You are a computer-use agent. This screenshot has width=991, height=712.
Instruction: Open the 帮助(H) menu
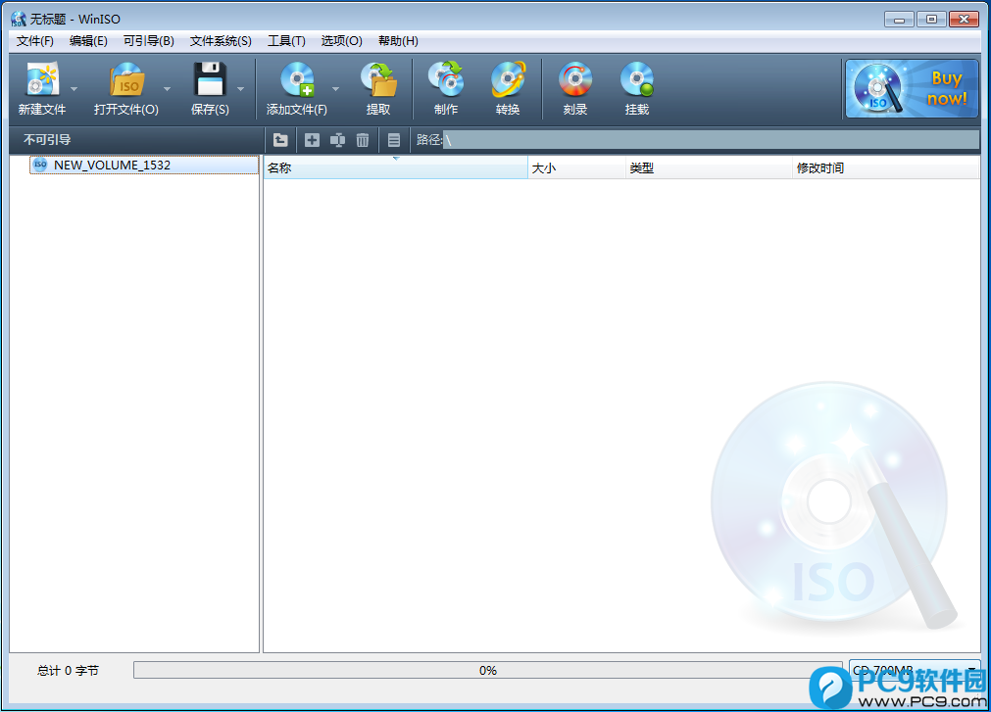tap(398, 41)
